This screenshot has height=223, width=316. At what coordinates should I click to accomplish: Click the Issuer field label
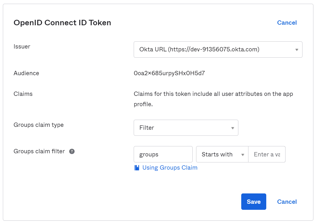pos(22,46)
